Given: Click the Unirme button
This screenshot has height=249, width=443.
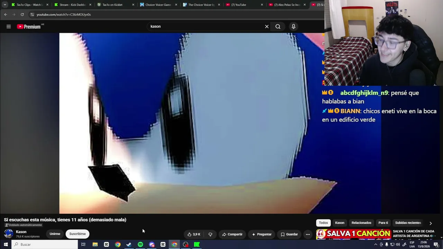Looking at the screenshot, I should 55,234.
